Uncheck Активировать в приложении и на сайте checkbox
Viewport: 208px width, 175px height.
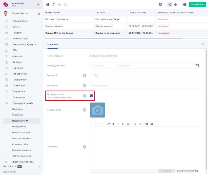coord(92,96)
